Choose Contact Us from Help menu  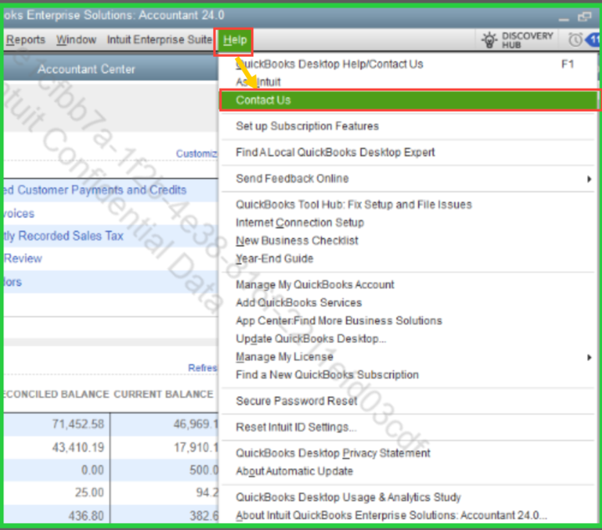tap(409, 100)
